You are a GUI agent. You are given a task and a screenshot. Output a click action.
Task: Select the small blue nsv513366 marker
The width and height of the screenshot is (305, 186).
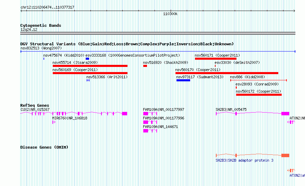88,80
